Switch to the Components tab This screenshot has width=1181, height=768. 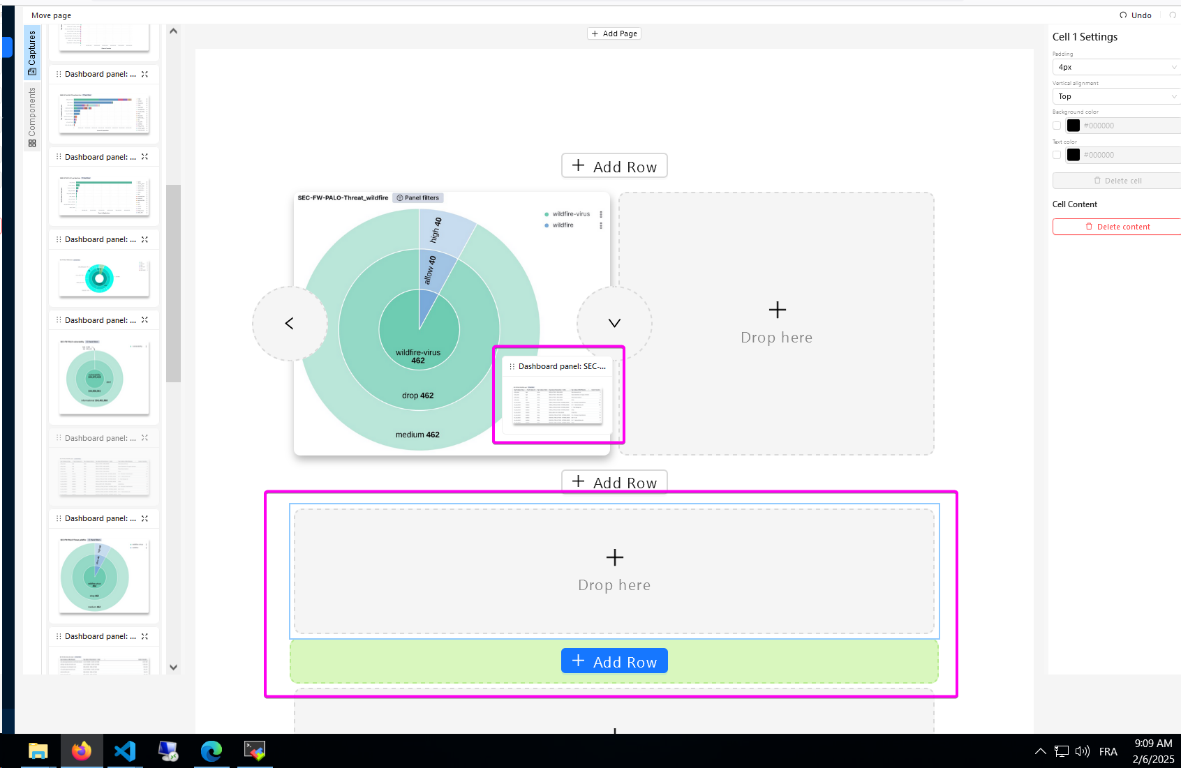pos(32,117)
